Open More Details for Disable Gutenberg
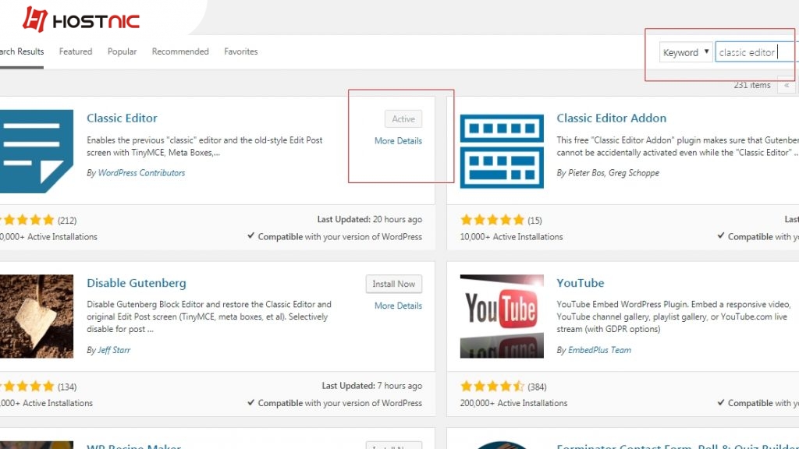Screen dimensions: 799x449 point(398,306)
